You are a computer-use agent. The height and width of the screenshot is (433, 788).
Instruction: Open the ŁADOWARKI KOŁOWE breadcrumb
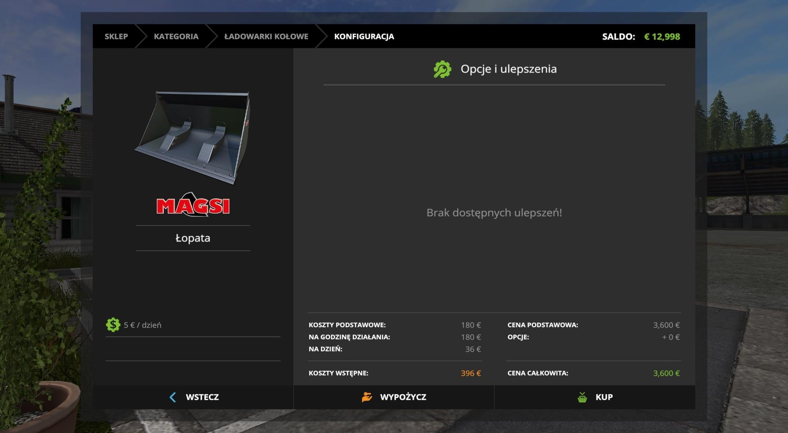pyautogui.click(x=266, y=36)
